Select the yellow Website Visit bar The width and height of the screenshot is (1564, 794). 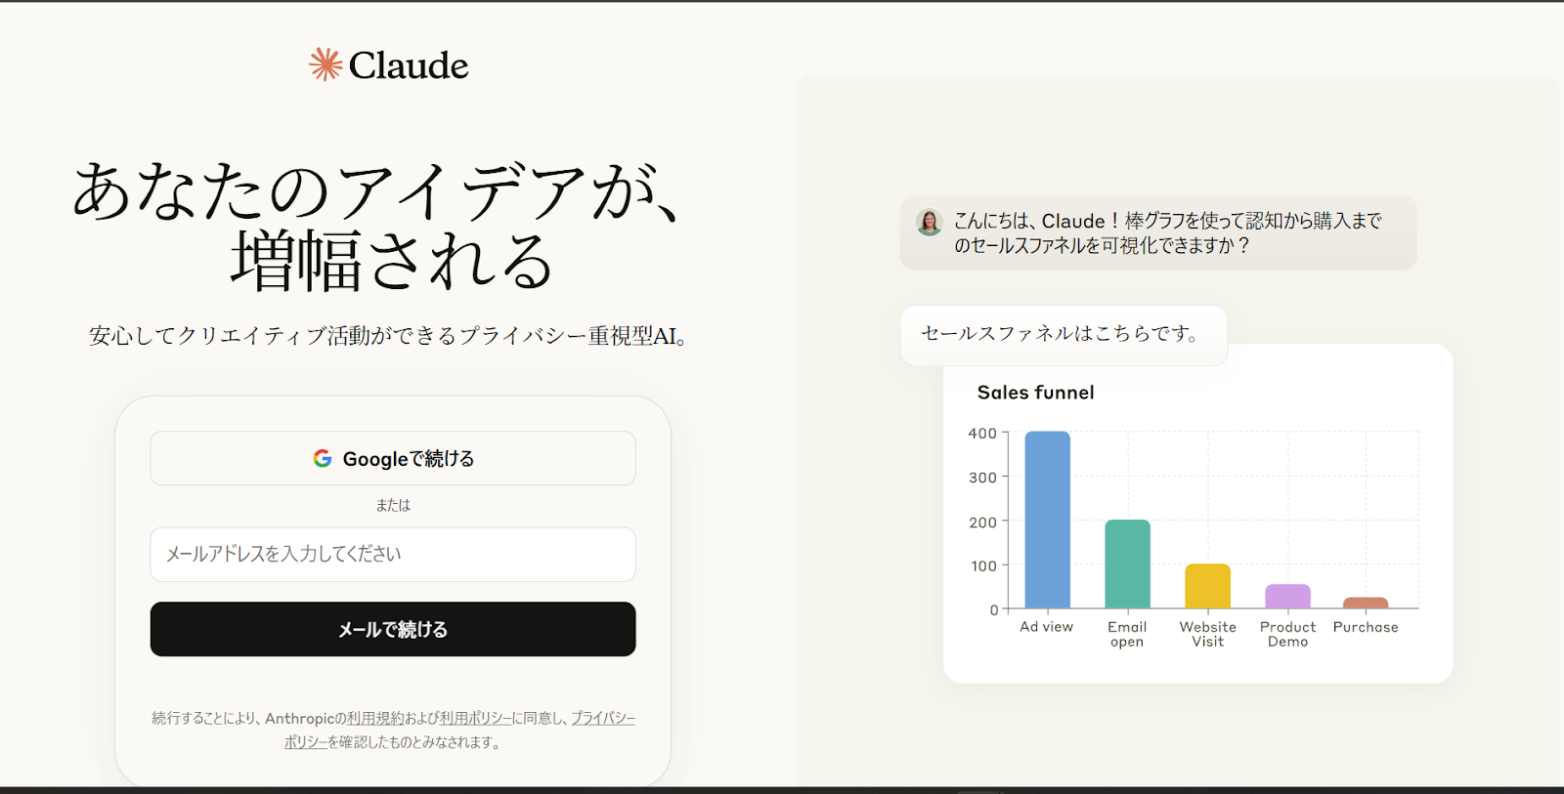(1207, 586)
